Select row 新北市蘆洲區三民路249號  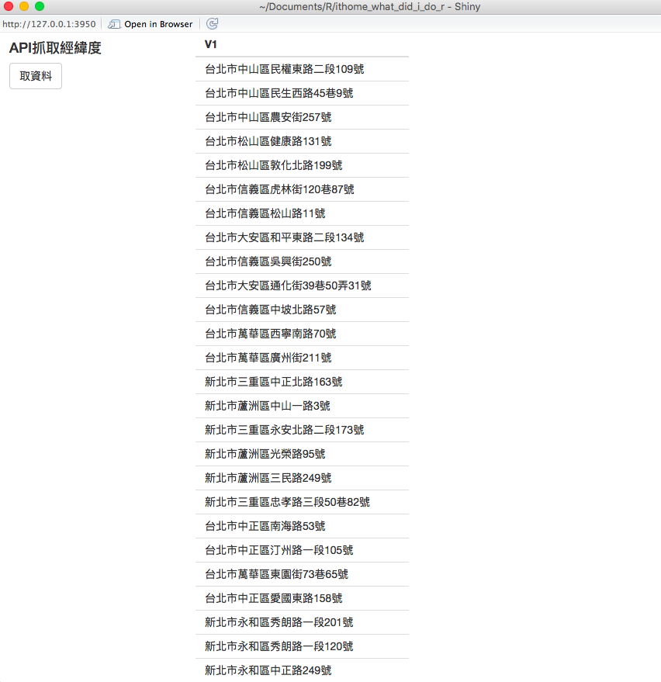pos(303,478)
